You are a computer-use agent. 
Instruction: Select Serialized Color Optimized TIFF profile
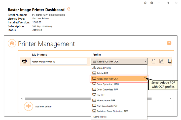(x=119, y=111)
